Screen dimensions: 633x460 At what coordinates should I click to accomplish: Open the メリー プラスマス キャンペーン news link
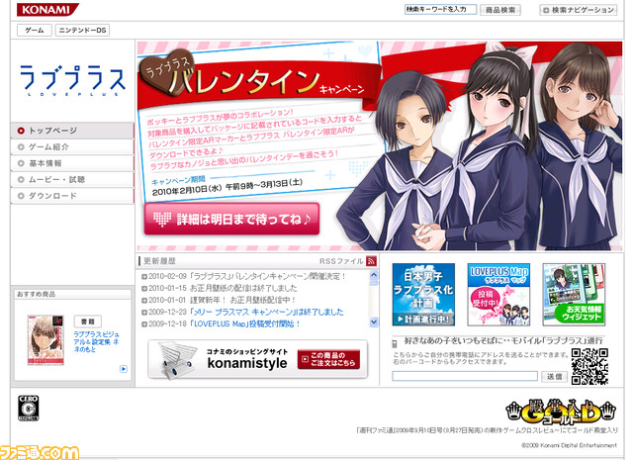(x=266, y=312)
